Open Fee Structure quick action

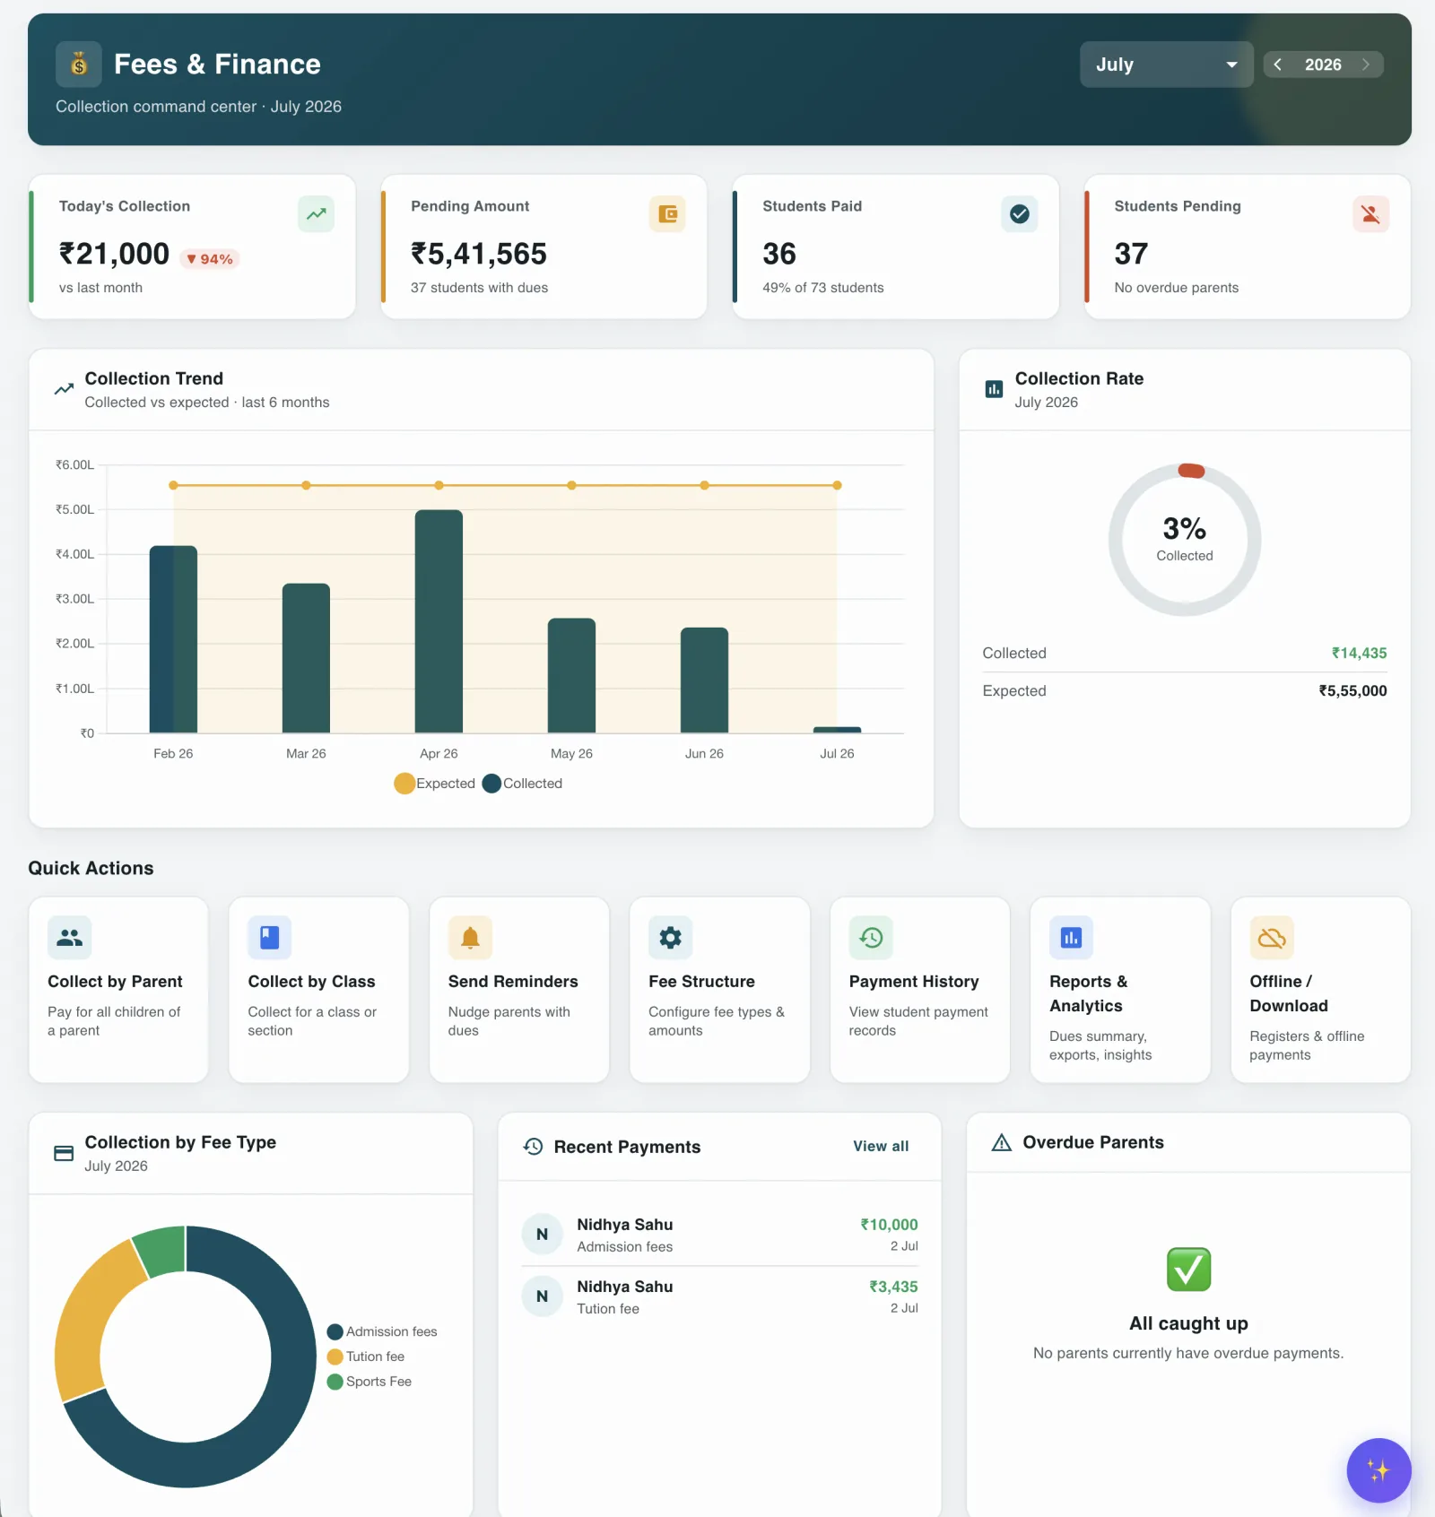coord(719,990)
